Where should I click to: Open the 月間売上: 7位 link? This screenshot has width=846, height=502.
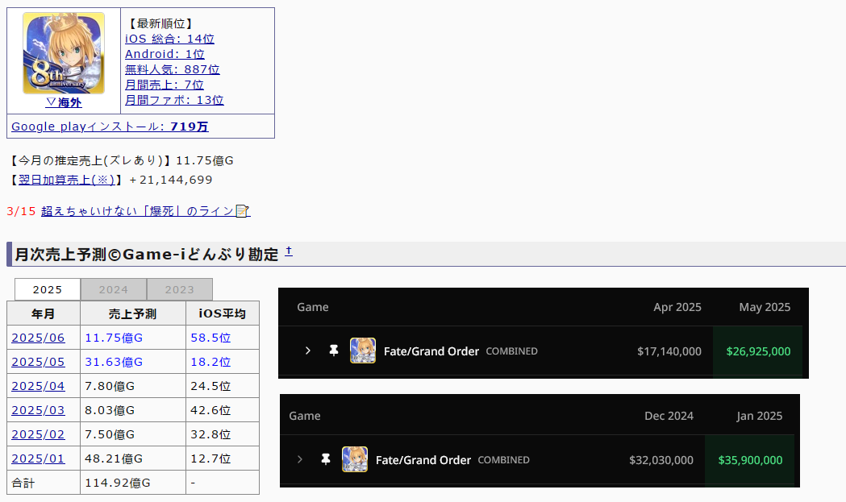pyautogui.click(x=164, y=85)
